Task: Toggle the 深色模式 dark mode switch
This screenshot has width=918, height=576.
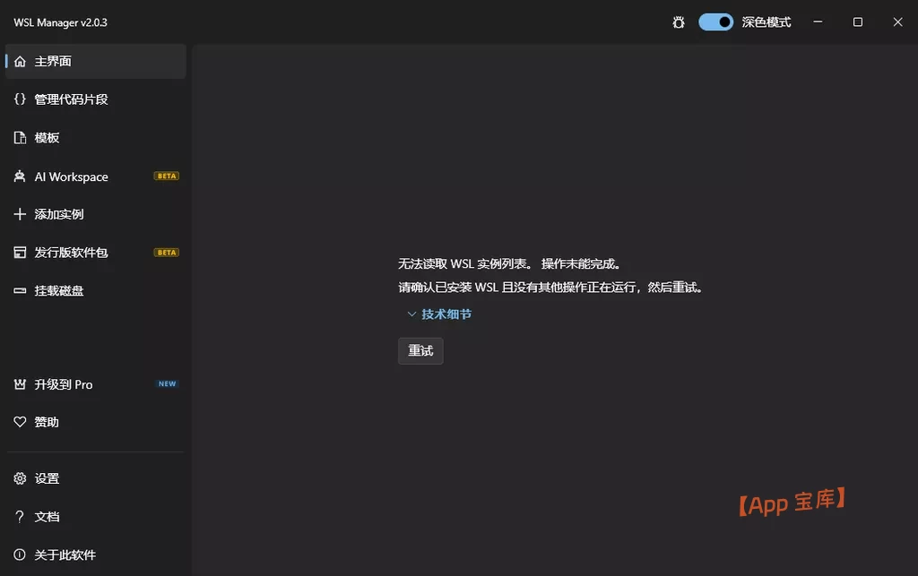Action: pos(715,22)
